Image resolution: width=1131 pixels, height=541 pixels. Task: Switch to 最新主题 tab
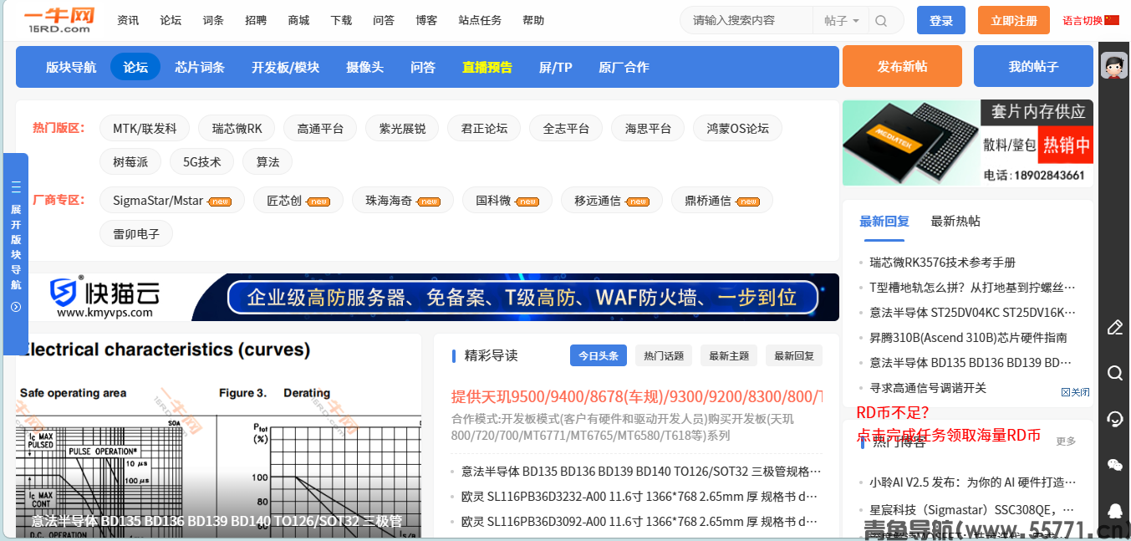click(x=729, y=355)
